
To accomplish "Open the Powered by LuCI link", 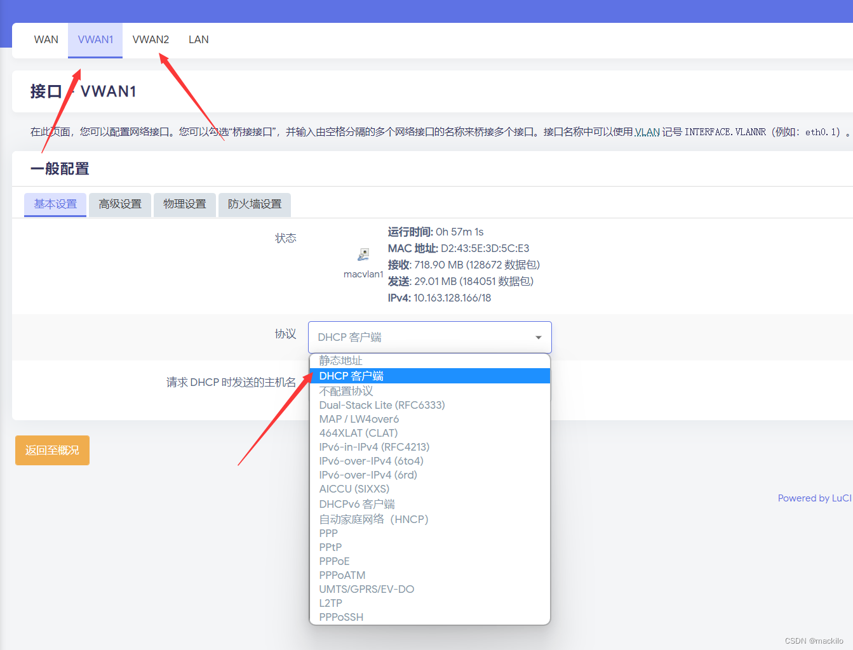I will point(815,498).
